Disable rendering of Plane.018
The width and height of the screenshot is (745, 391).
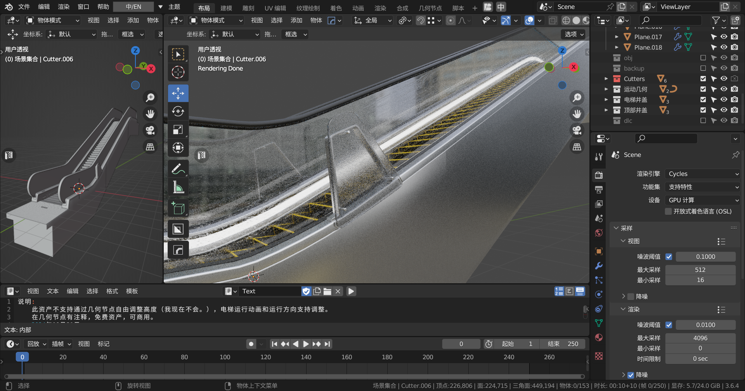point(735,47)
